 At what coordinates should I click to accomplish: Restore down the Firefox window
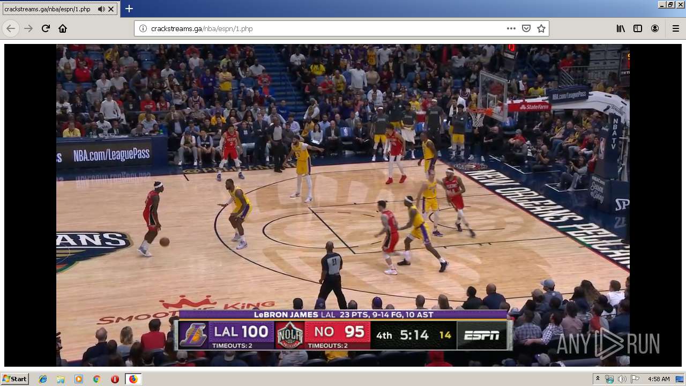pos(670,4)
